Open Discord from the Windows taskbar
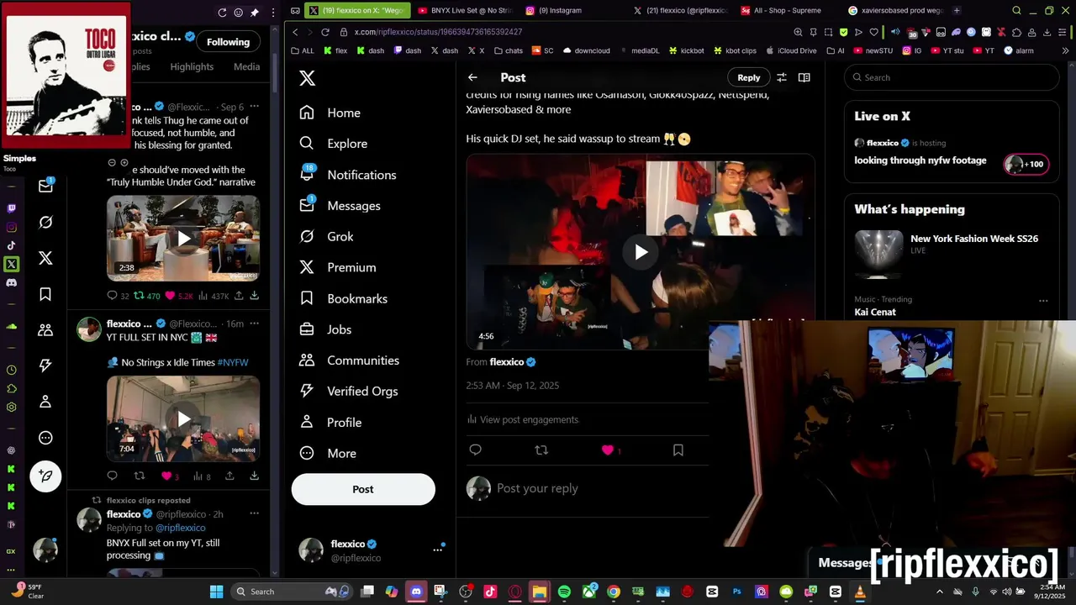This screenshot has width=1076, height=605. tap(415, 592)
